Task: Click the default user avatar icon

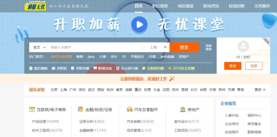Action: click(x=243, y=46)
